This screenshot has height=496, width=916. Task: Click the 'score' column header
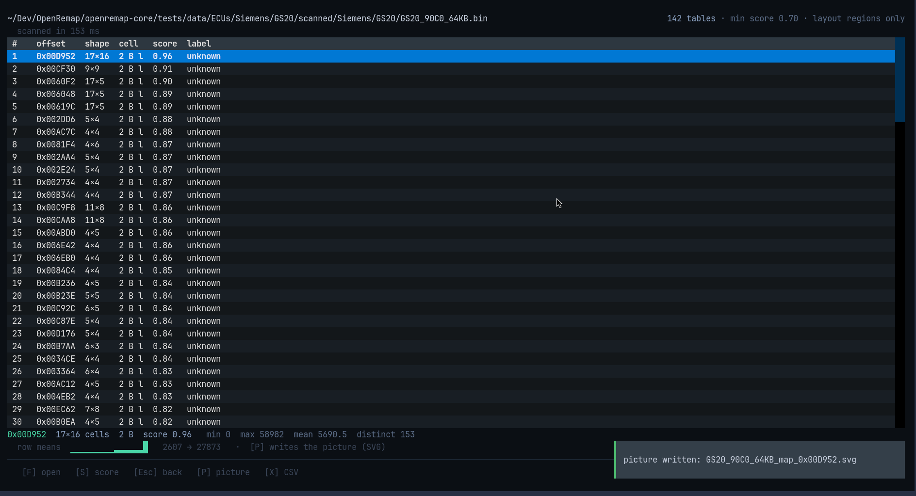165,44
